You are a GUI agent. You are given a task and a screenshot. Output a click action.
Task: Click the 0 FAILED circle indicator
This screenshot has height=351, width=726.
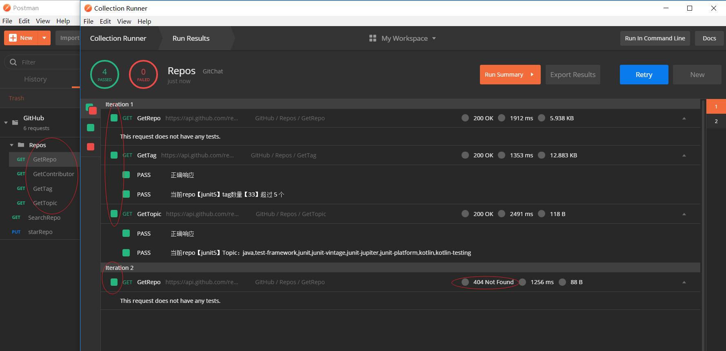coord(143,74)
